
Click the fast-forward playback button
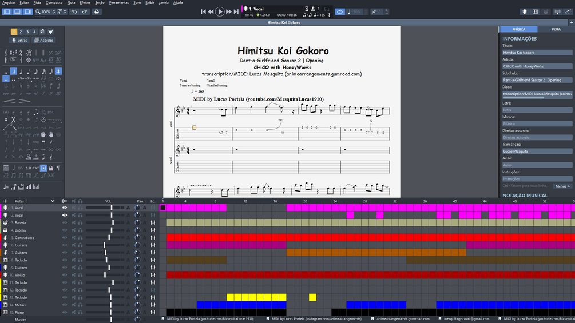coord(228,11)
